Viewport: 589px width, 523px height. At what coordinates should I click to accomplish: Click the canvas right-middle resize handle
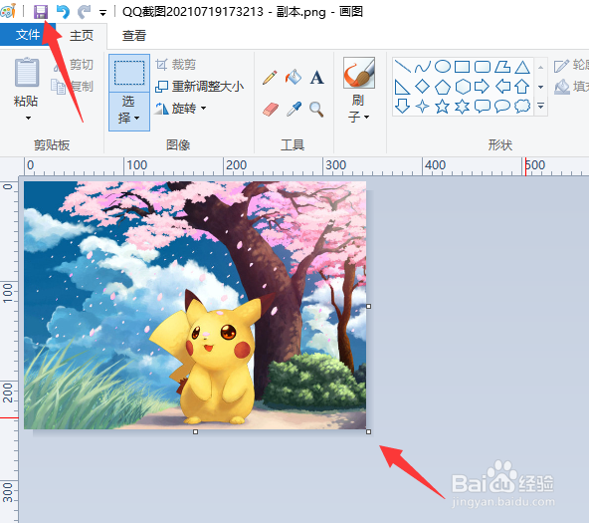point(368,307)
